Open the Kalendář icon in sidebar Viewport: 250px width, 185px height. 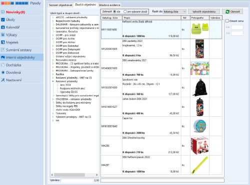(x=3, y=27)
